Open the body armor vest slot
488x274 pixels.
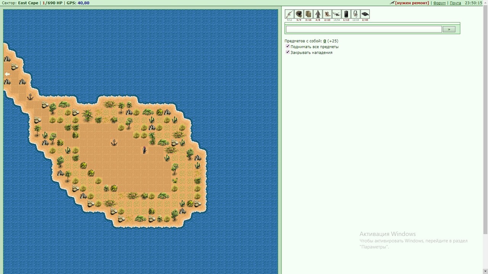pyautogui.click(x=308, y=14)
